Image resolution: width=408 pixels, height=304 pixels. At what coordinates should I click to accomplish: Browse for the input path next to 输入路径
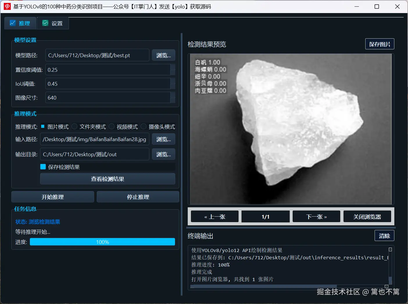163,139
